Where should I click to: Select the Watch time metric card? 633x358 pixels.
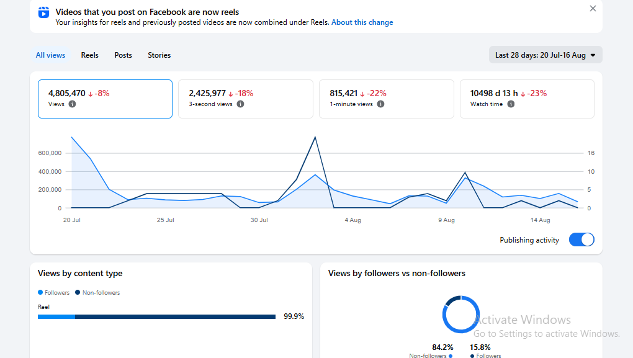tap(527, 99)
